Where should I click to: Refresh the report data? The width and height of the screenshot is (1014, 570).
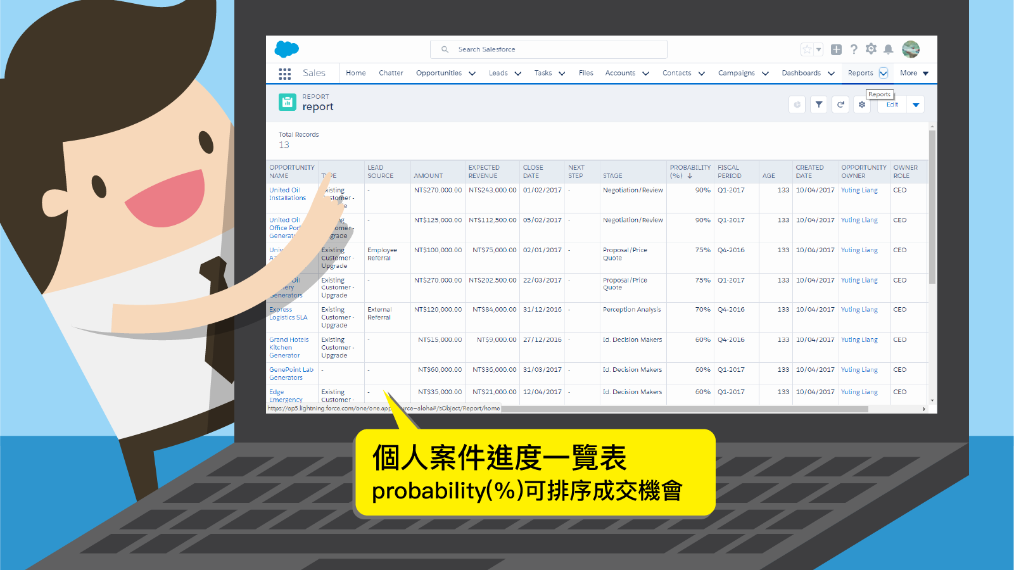tap(840, 104)
